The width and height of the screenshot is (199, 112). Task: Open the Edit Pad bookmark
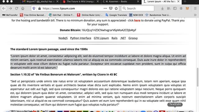pos(62,15)
